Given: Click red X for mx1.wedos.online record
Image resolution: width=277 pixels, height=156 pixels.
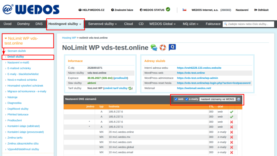Looking at the screenshot, I should coord(232,132).
